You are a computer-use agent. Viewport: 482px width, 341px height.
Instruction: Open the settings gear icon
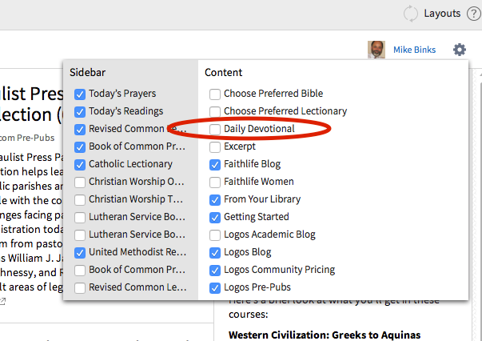click(460, 50)
